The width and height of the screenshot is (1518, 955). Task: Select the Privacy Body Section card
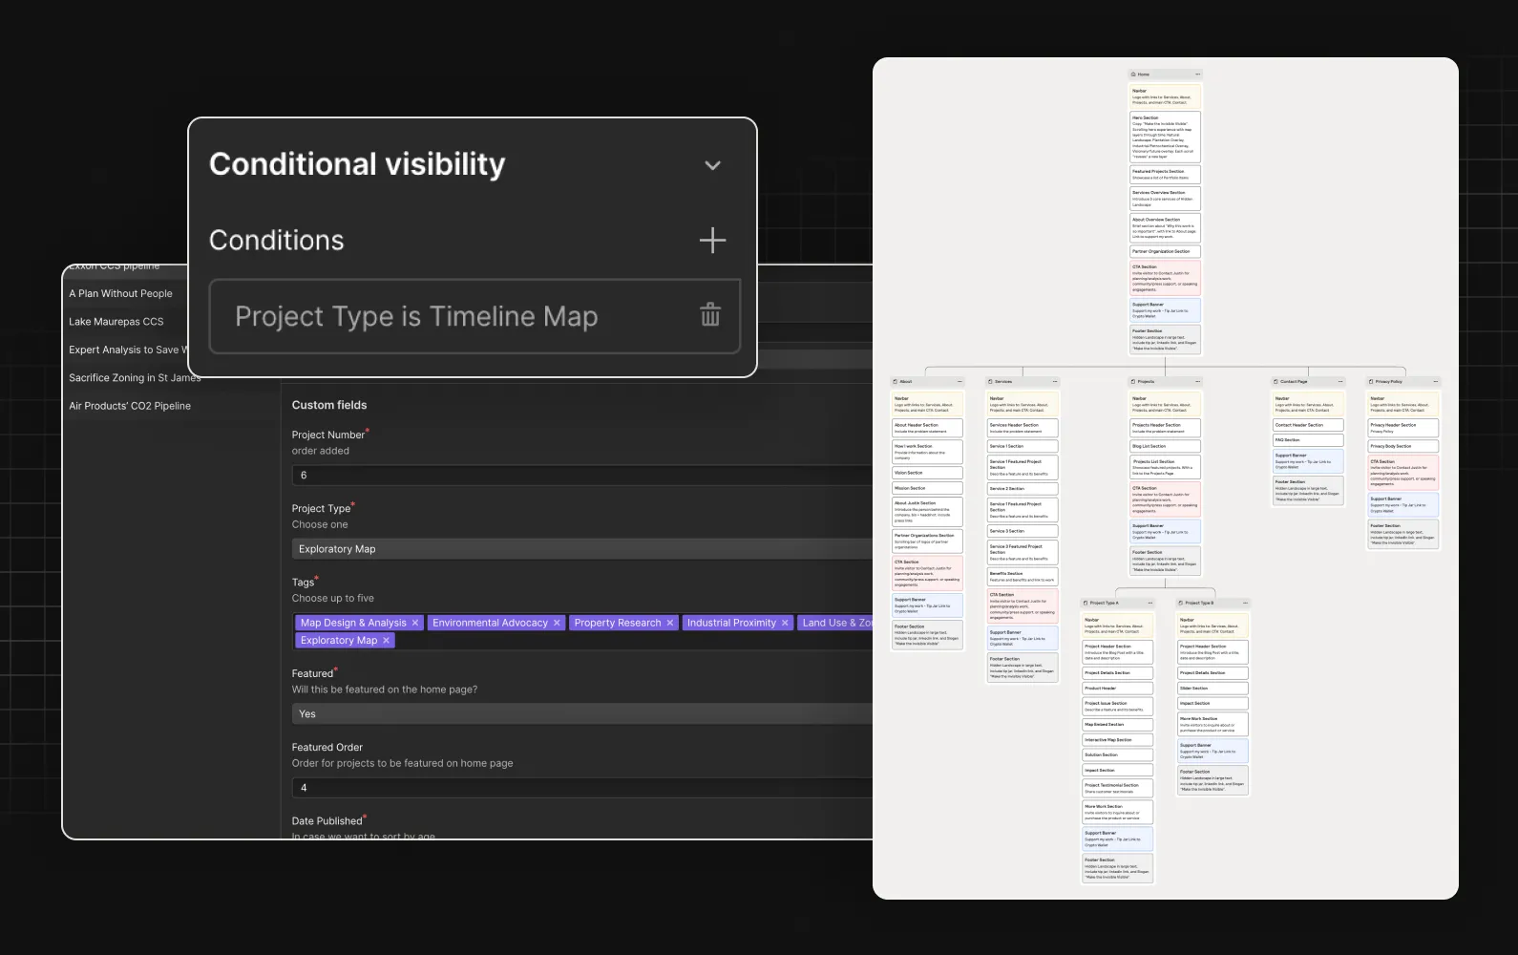click(x=1403, y=446)
